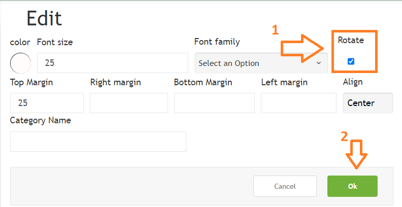This screenshot has height=207, width=402.
Task: Click the Edit dialog heading
Action: (44, 18)
